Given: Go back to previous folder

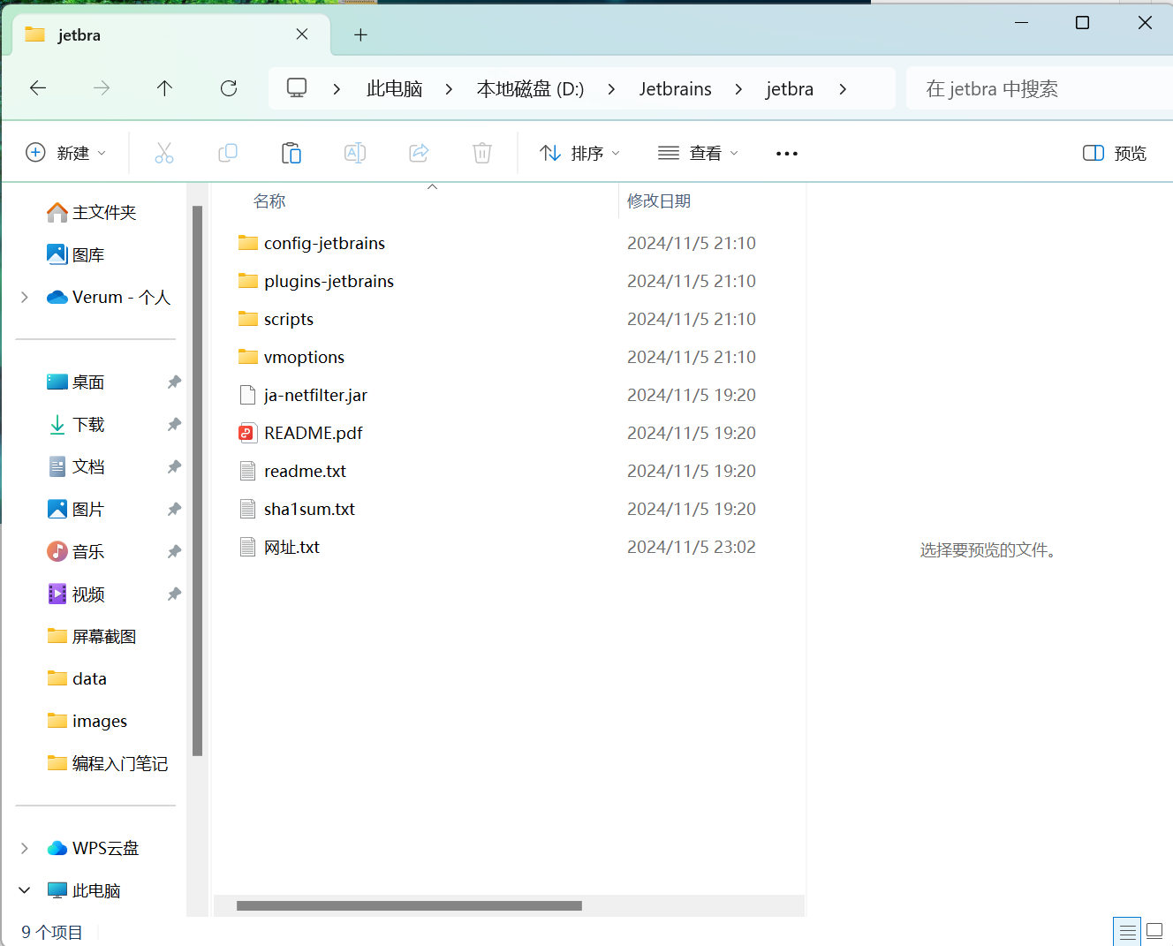Looking at the screenshot, I should [38, 88].
